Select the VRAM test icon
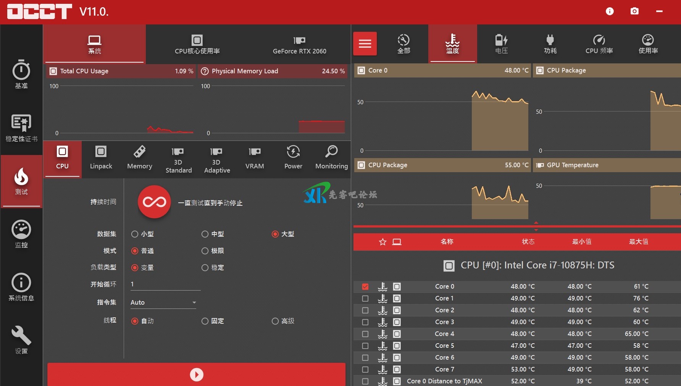This screenshot has width=681, height=386. (x=255, y=157)
